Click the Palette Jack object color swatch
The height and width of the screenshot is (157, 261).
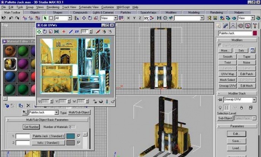255,33
